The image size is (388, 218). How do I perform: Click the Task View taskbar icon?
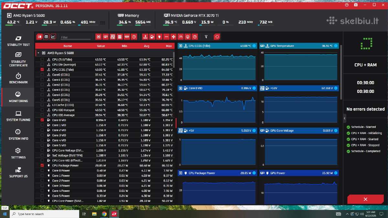click(84, 214)
